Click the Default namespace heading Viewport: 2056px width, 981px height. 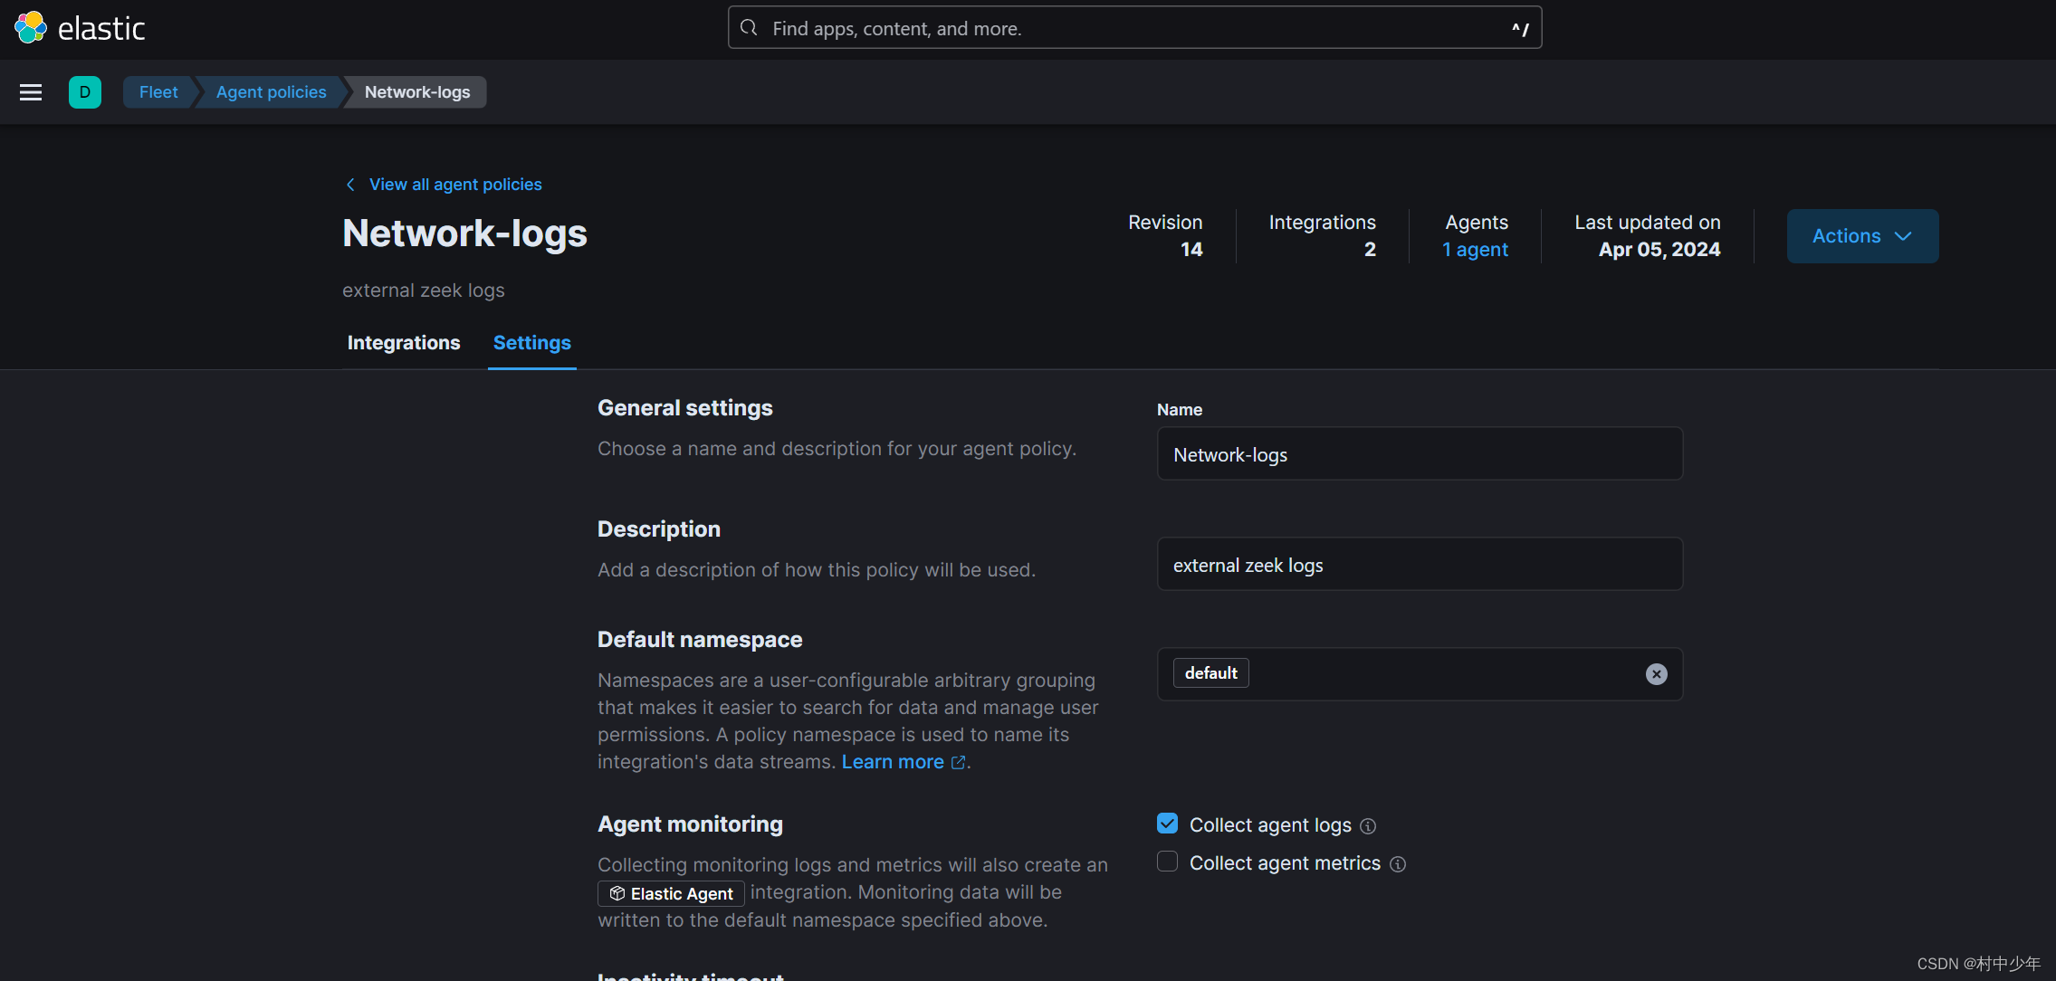pos(700,640)
